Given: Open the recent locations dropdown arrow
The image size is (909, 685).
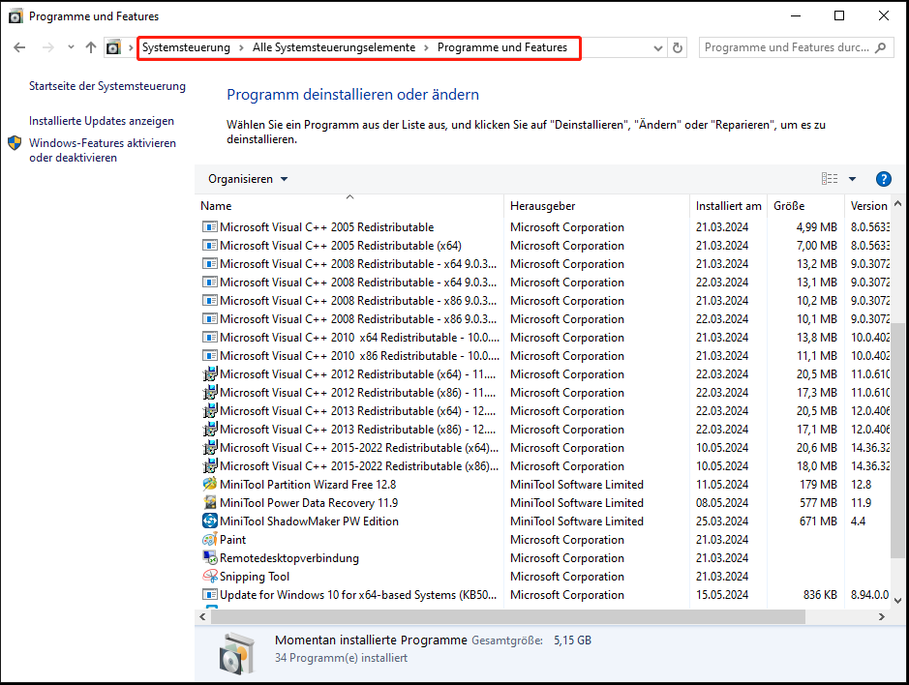Looking at the screenshot, I should (x=71, y=47).
